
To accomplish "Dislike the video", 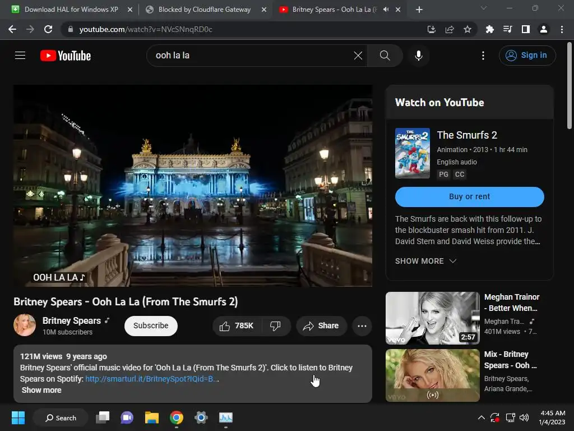I will 275,325.
